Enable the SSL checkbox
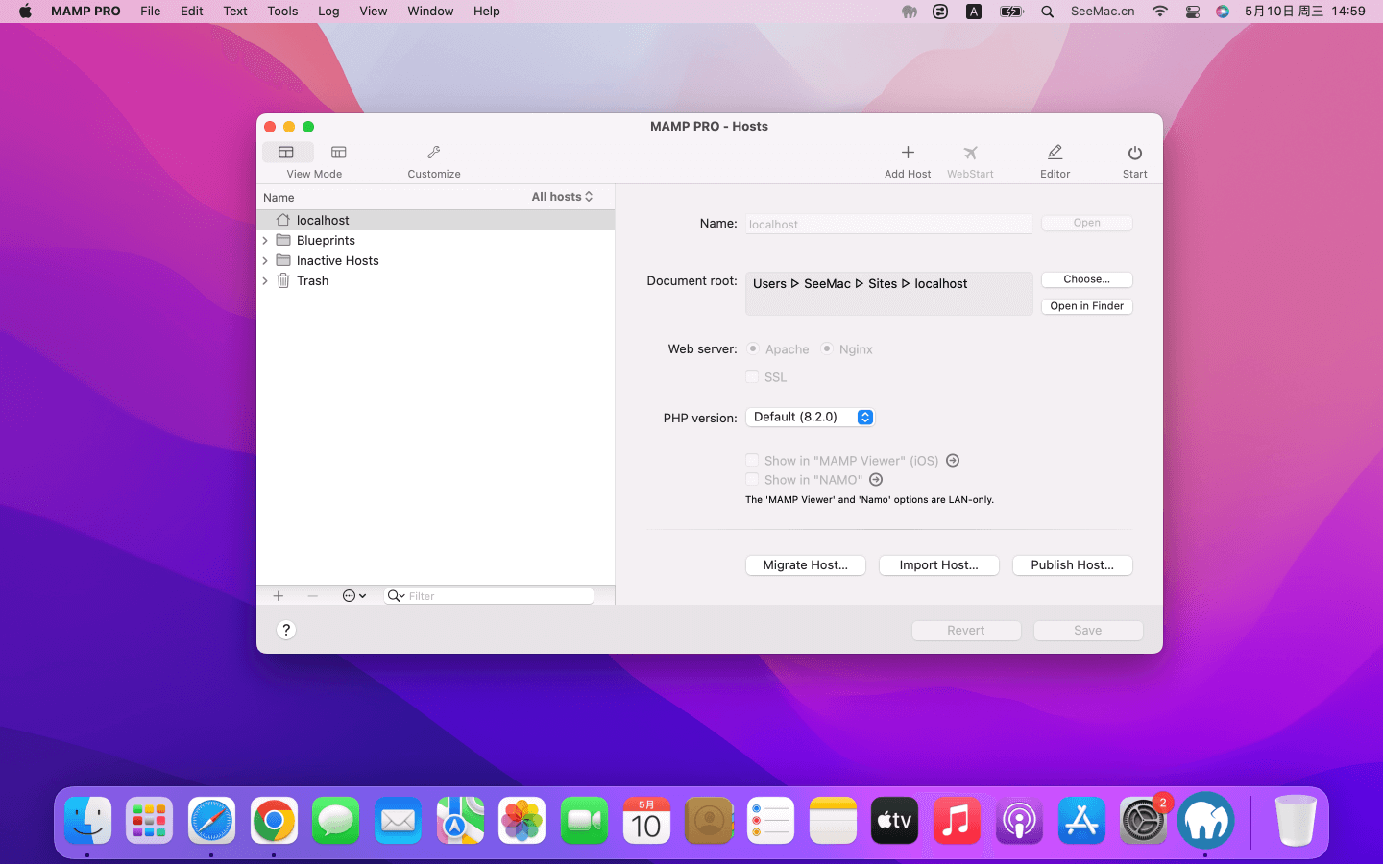Screen dimensions: 1383x864 click(x=752, y=377)
